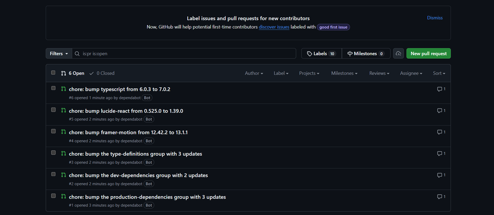Image resolution: width=494 pixels, height=215 pixels.
Task: Open PR bump the dev-dependencies group
Action: [138, 175]
